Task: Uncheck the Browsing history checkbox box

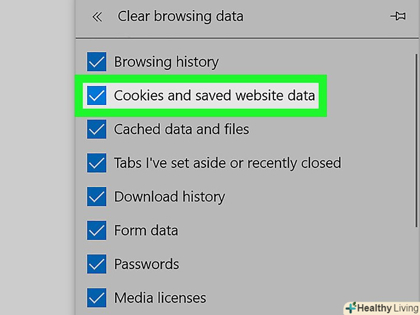Action: (x=96, y=62)
